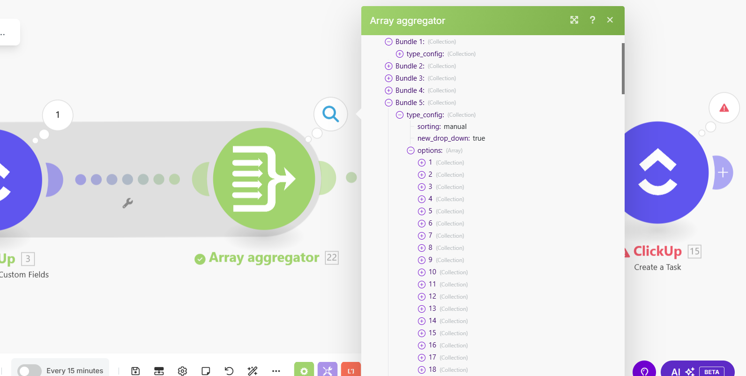746x376 pixels.
Task: Click the green Array aggregator module icon
Action: 264,179
